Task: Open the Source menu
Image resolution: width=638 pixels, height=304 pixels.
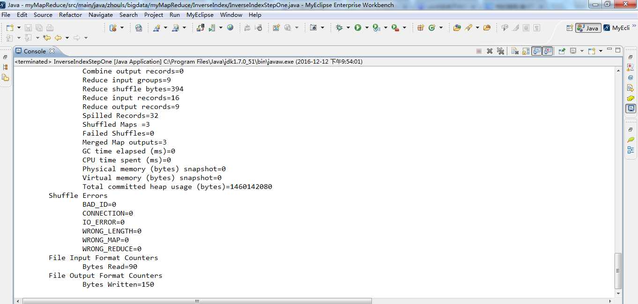Action: pyautogui.click(x=43, y=14)
